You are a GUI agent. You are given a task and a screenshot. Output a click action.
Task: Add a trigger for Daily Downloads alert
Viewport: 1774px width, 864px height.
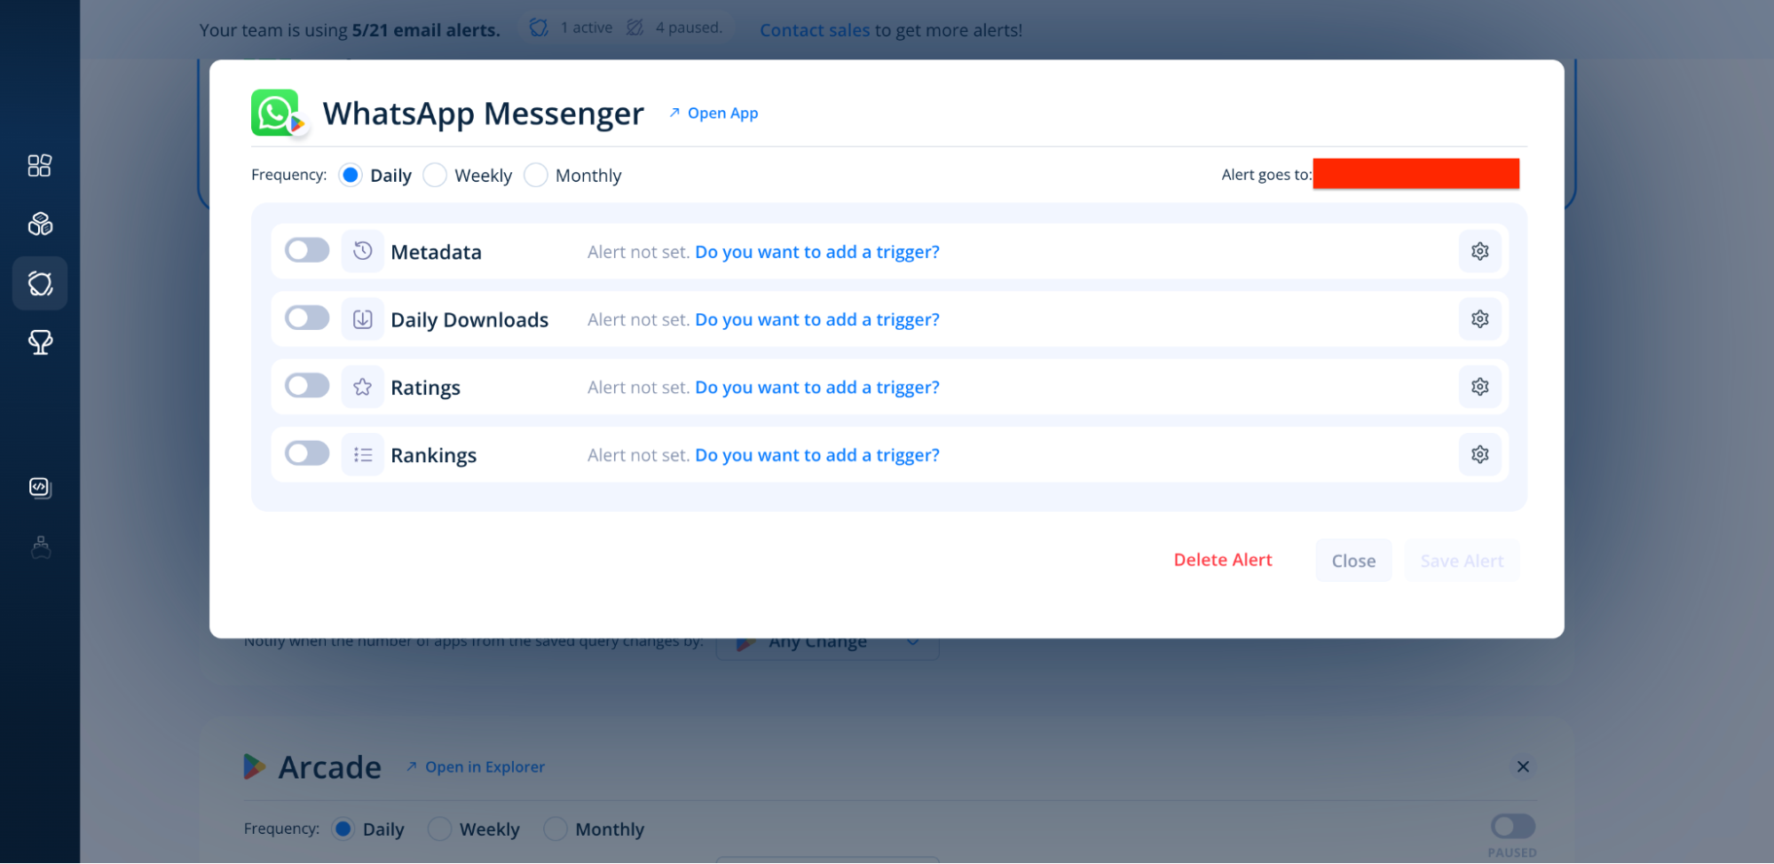click(x=817, y=319)
